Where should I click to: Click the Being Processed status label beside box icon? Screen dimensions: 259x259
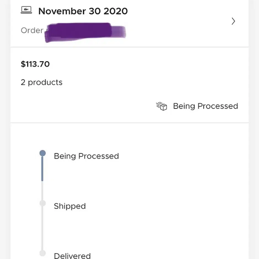[x=206, y=106]
